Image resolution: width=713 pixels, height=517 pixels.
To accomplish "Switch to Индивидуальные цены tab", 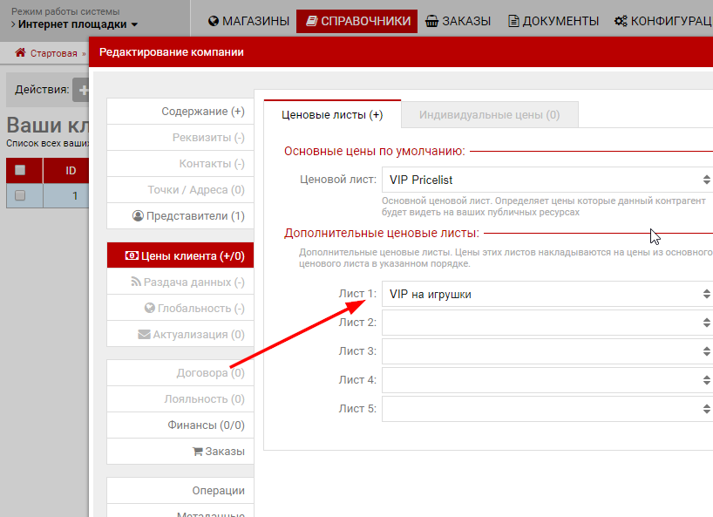I will [489, 115].
